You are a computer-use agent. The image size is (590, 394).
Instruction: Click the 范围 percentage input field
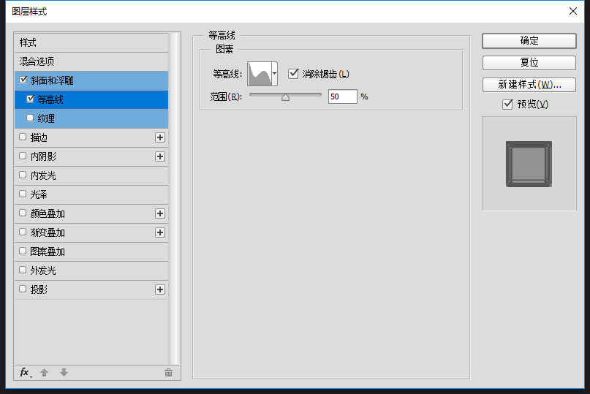[x=342, y=96]
